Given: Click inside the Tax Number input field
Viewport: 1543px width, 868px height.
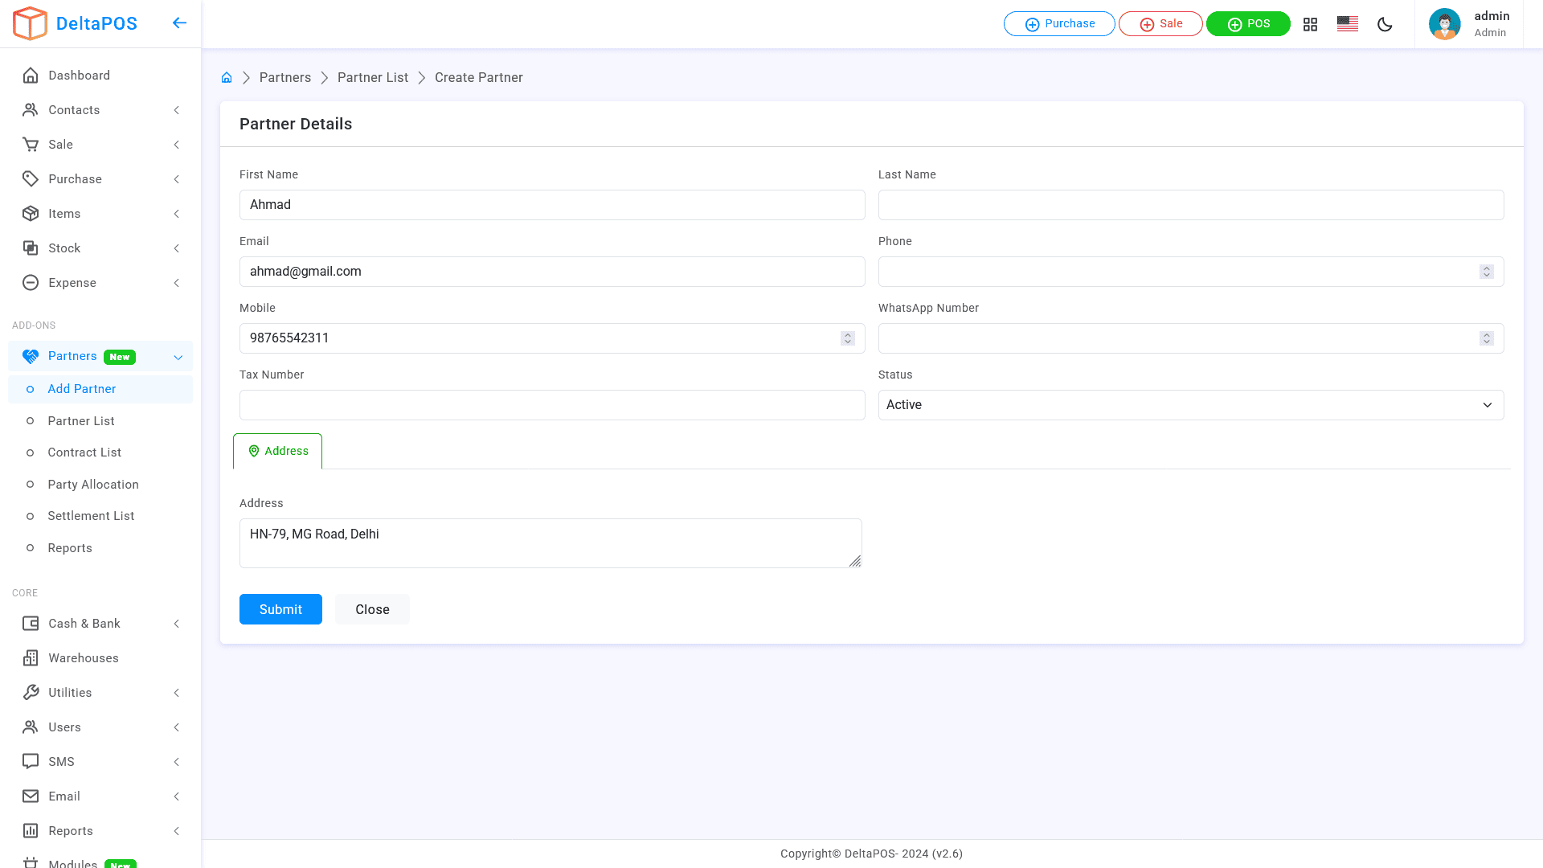Looking at the screenshot, I should tap(551, 404).
